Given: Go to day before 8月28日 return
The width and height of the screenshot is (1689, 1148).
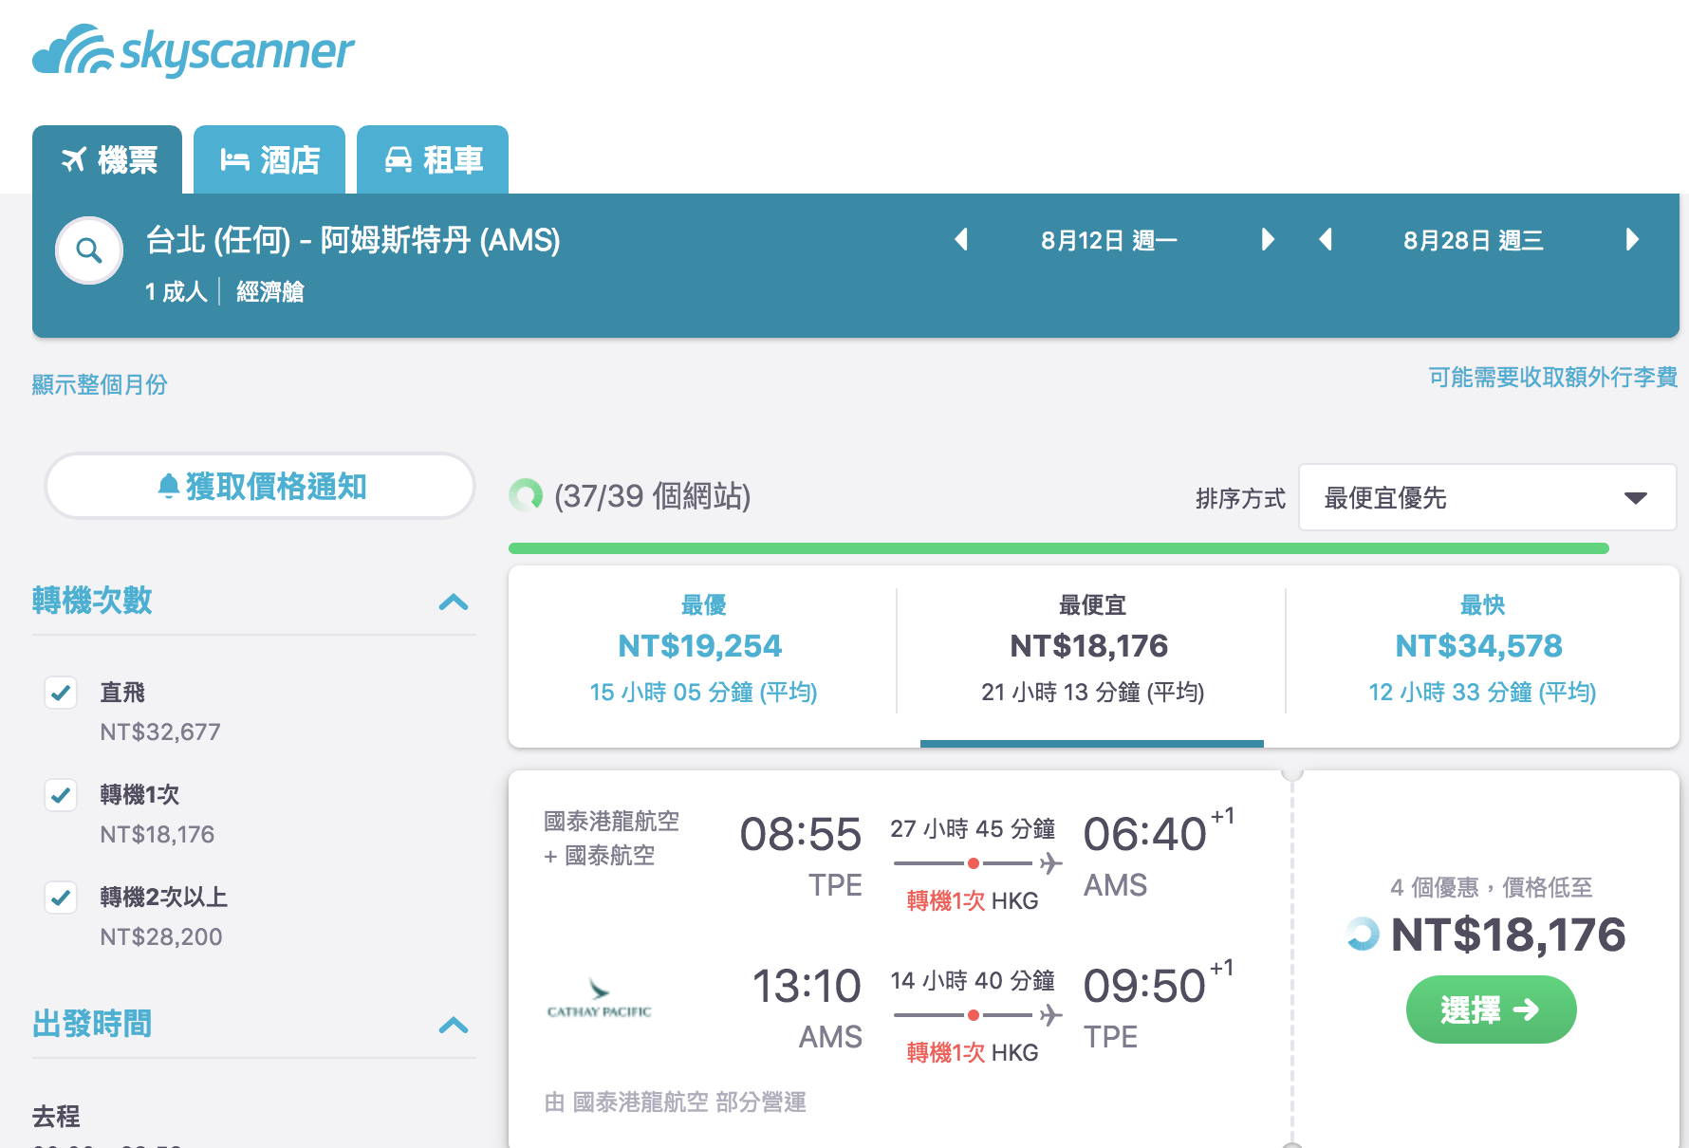Looking at the screenshot, I should pyautogui.click(x=1327, y=239).
